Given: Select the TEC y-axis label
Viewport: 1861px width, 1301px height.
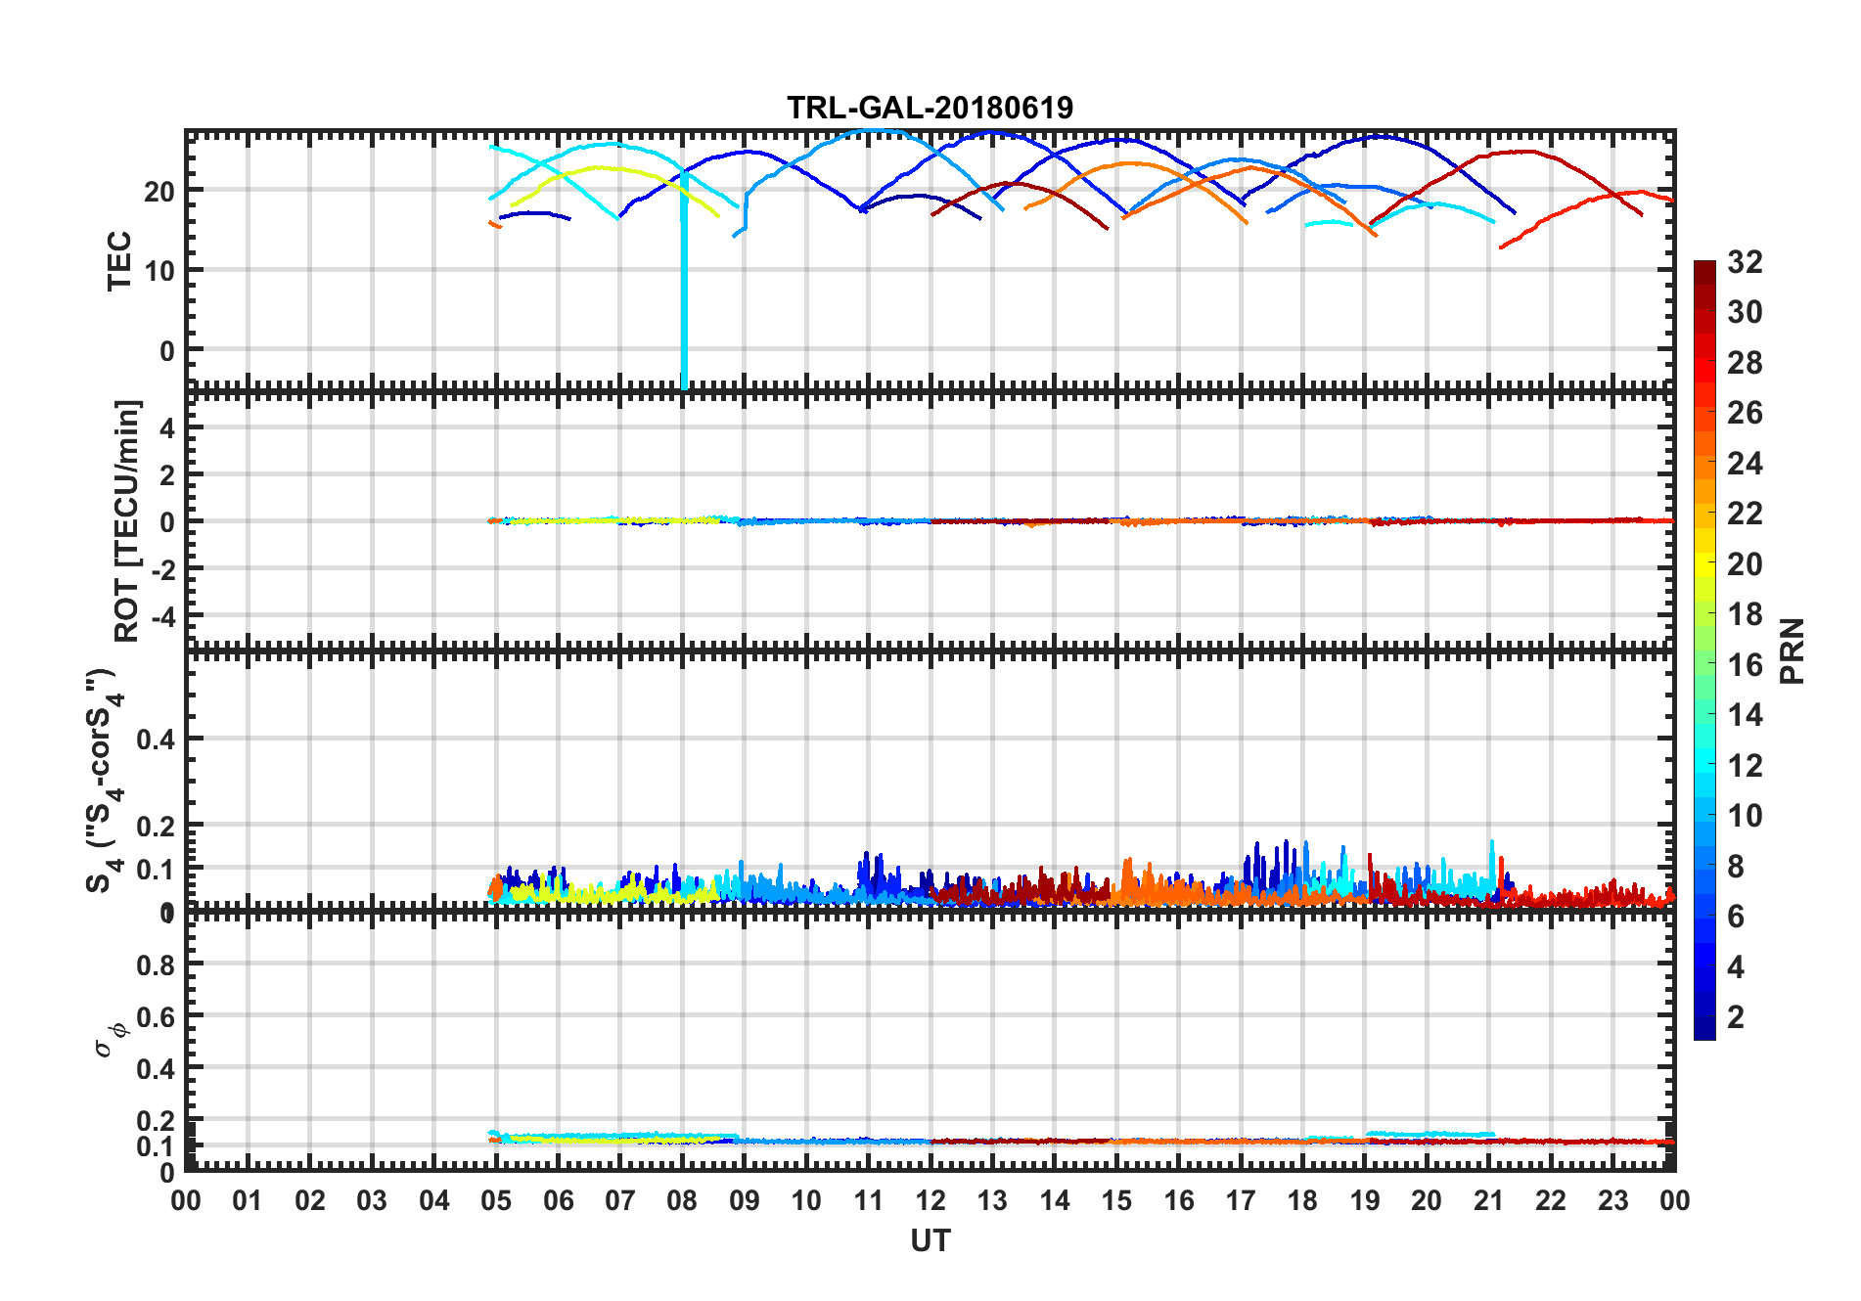Looking at the screenshot, I should point(119,260).
